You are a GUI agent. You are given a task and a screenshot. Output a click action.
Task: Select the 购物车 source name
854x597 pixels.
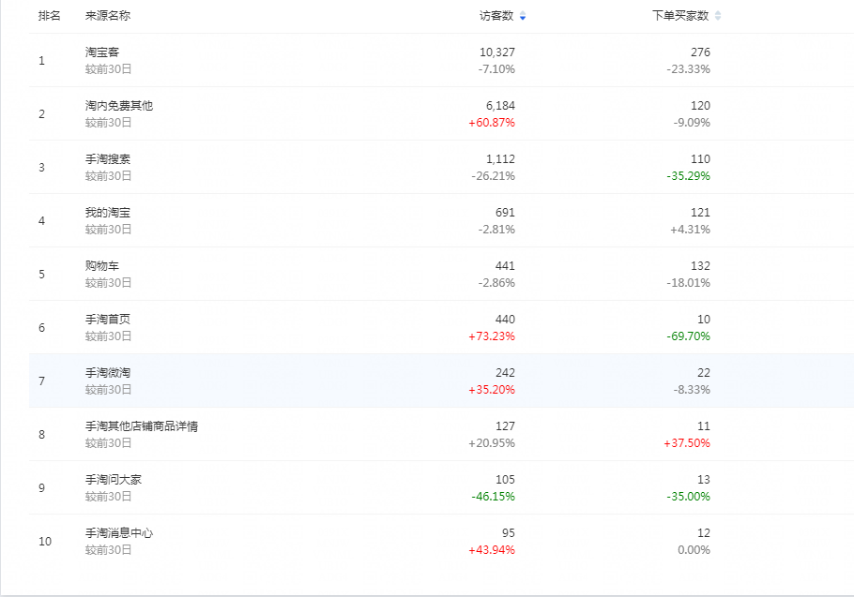[x=102, y=266]
